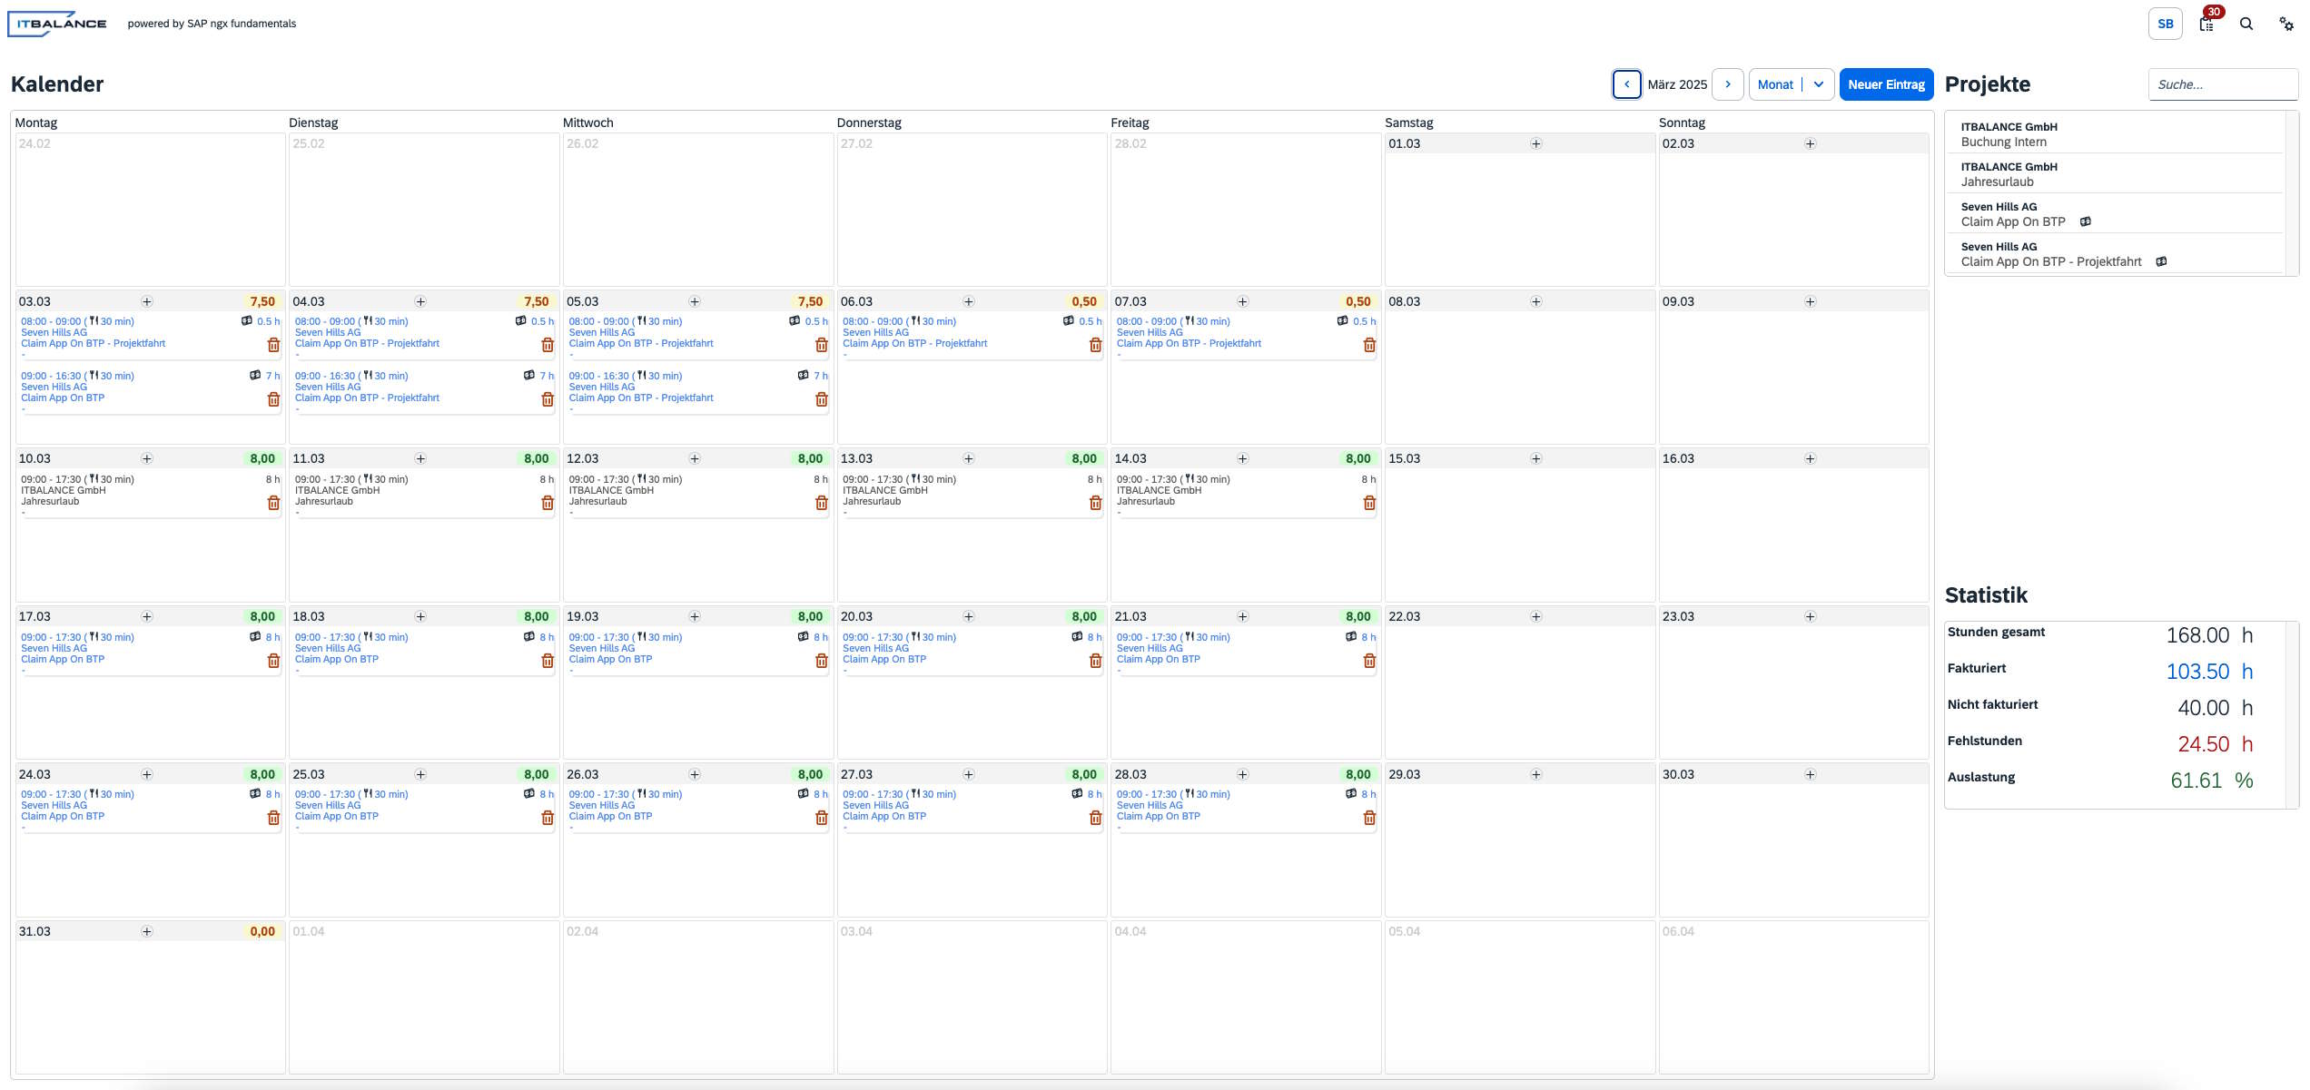
Task: Add entry on 06.03 with plus icon
Action: [969, 301]
